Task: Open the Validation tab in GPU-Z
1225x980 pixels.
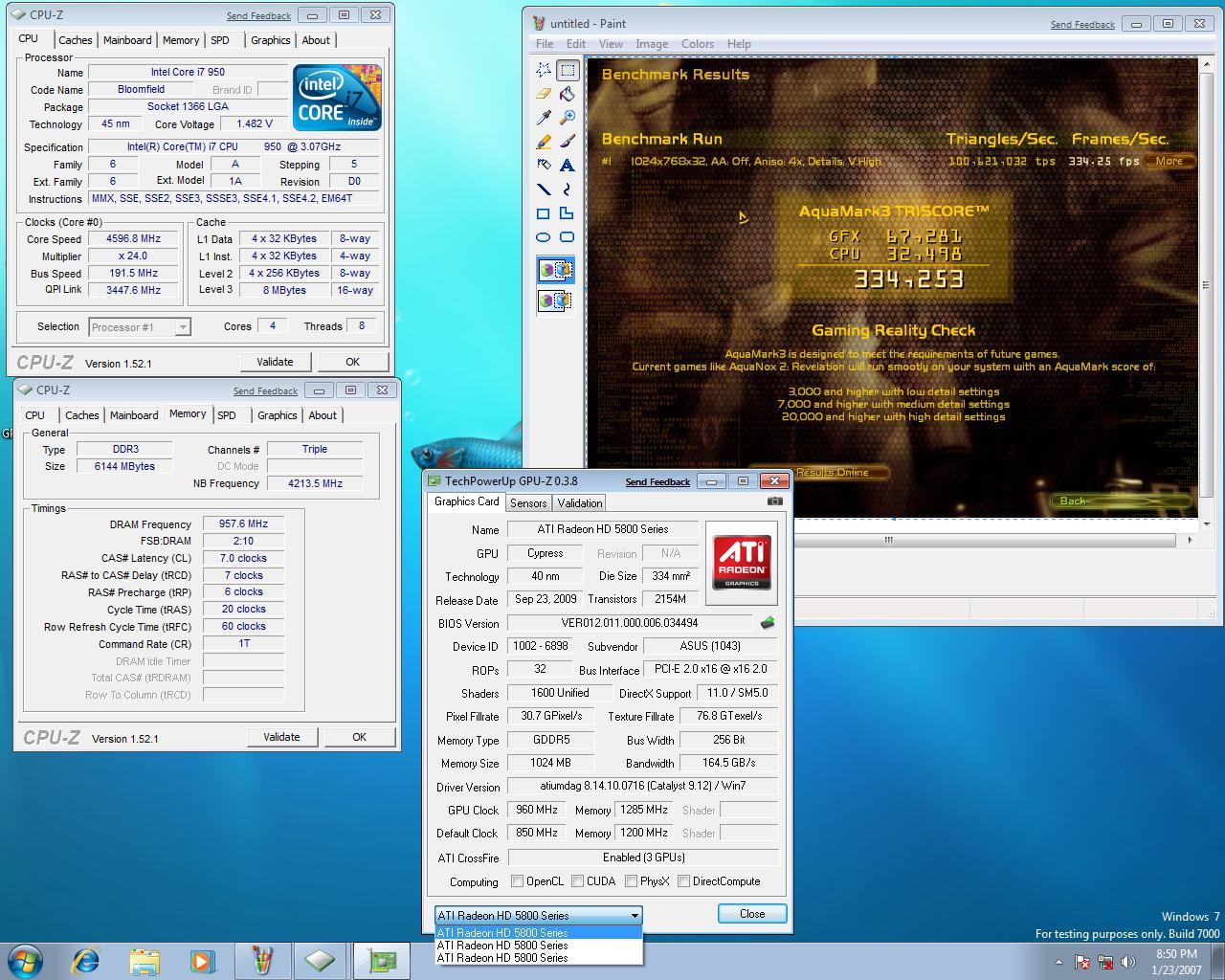Action: pyautogui.click(x=580, y=503)
